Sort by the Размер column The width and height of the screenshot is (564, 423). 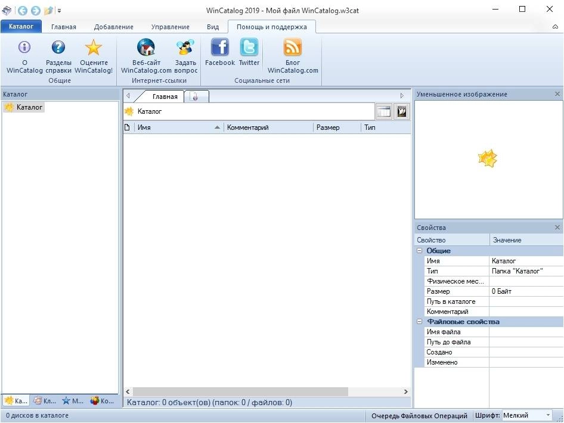337,127
